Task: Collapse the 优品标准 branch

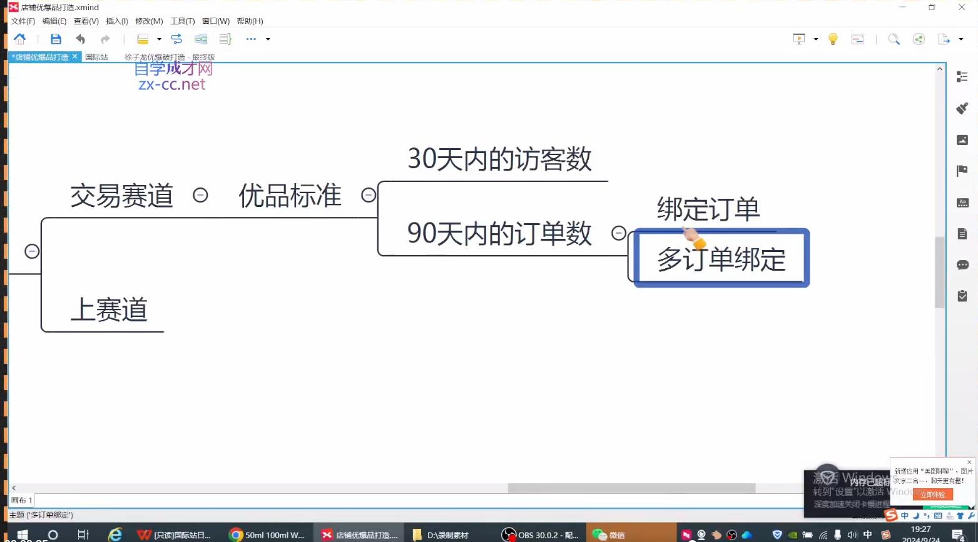Action: coord(369,195)
